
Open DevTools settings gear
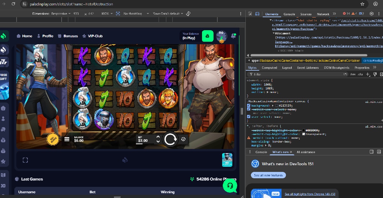pos(372,14)
